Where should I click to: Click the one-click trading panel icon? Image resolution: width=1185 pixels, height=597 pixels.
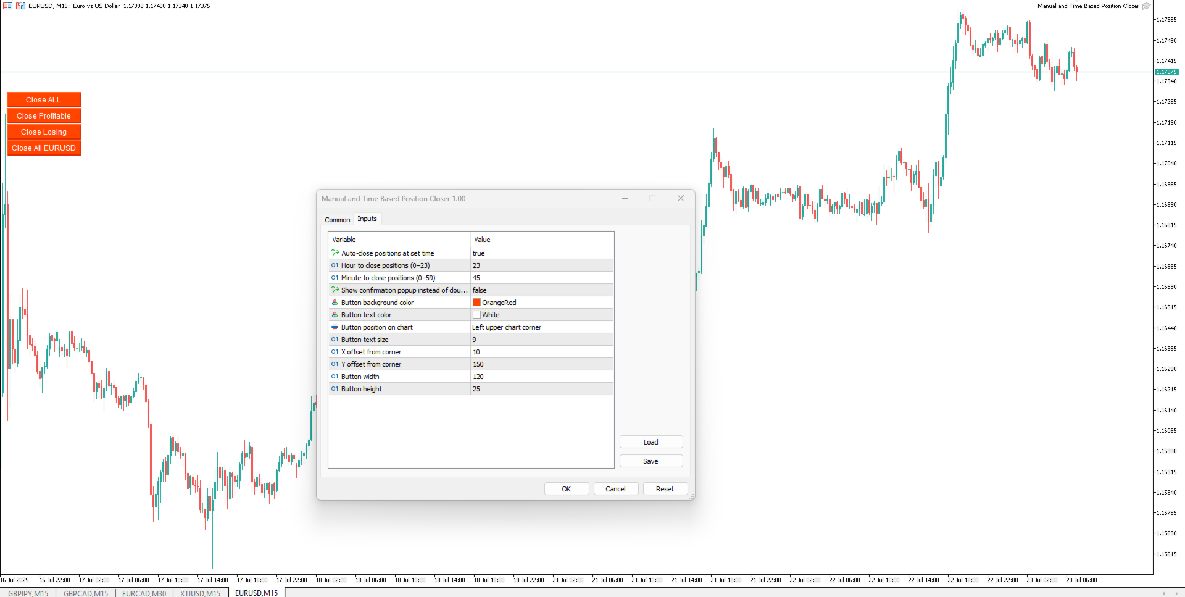(x=7, y=6)
